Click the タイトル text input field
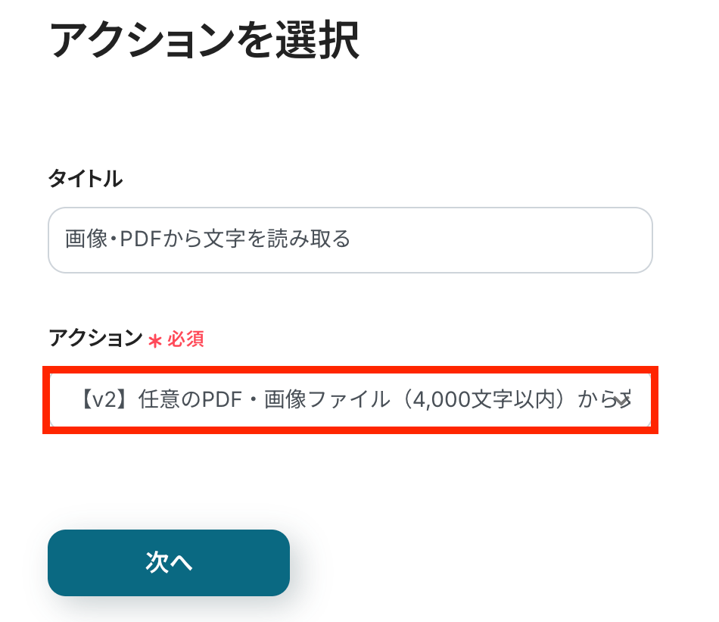 (350, 240)
